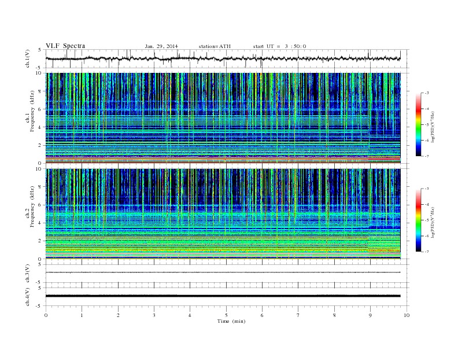Click the ch.1 spectrogram image

223,118
